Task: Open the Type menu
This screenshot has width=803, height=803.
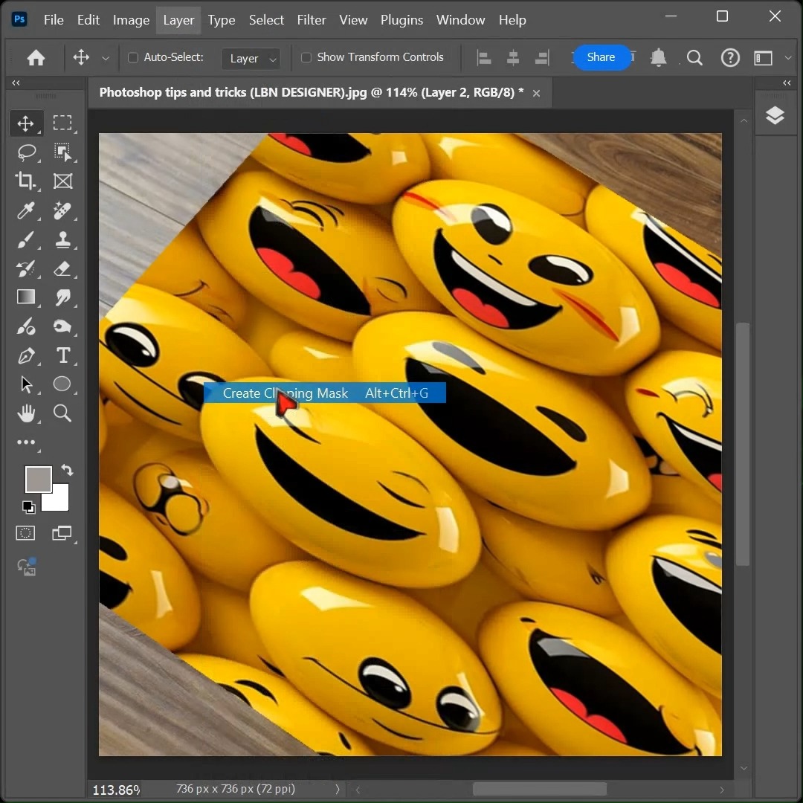Action: 222,20
